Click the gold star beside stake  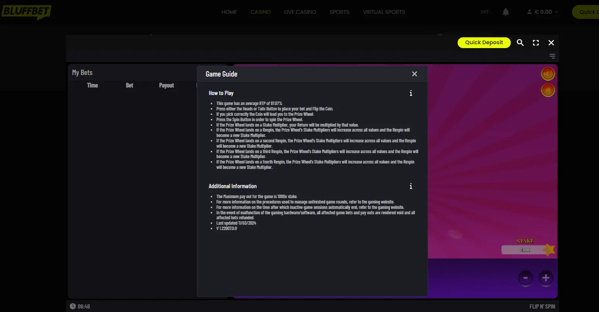point(550,250)
